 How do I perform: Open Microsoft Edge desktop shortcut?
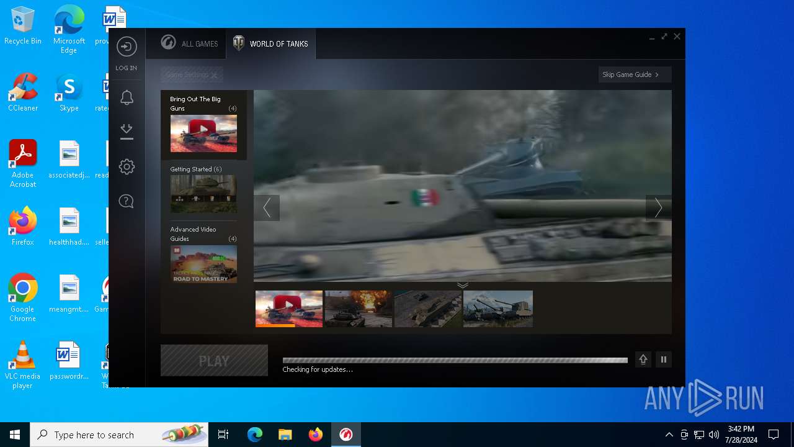[x=69, y=30]
